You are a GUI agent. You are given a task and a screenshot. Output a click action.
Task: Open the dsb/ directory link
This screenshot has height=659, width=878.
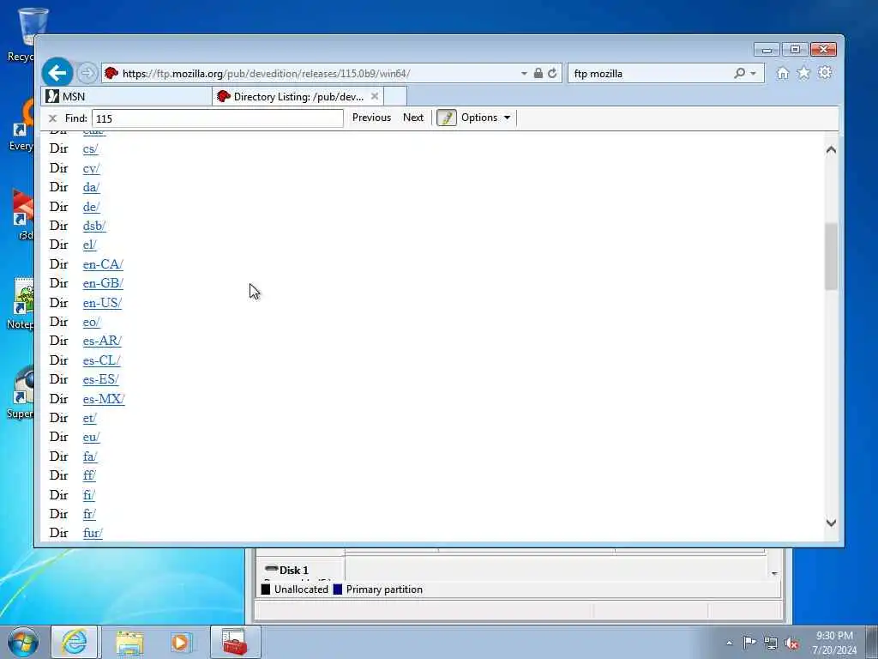[x=94, y=226]
